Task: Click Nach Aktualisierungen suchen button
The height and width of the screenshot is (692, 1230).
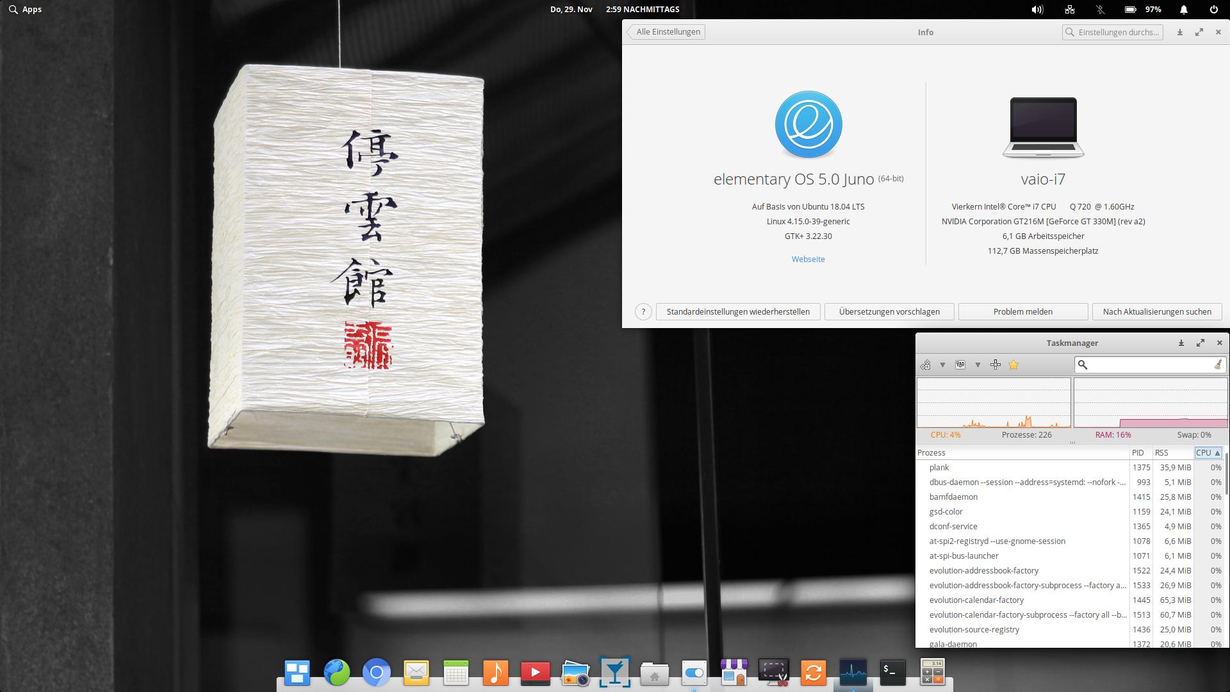Action: tap(1157, 311)
